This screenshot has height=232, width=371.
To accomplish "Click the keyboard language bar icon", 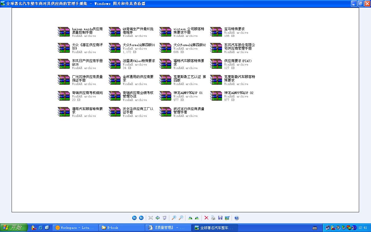I will (315, 228).
